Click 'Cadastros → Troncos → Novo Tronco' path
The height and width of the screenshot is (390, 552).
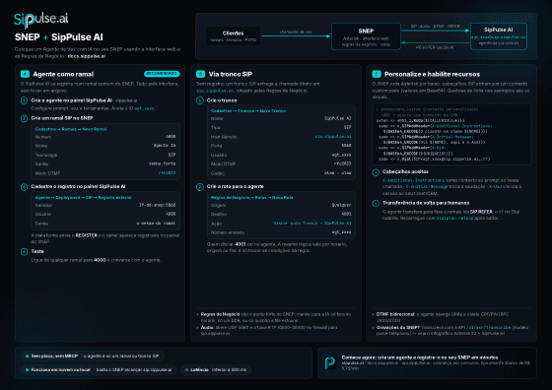(x=248, y=110)
